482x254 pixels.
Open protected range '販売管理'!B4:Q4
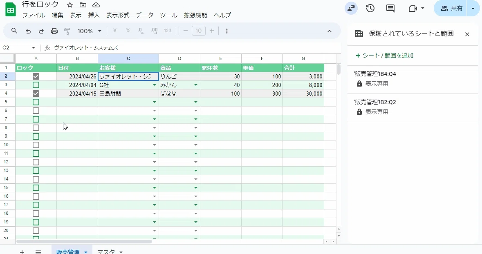tap(413, 79)
